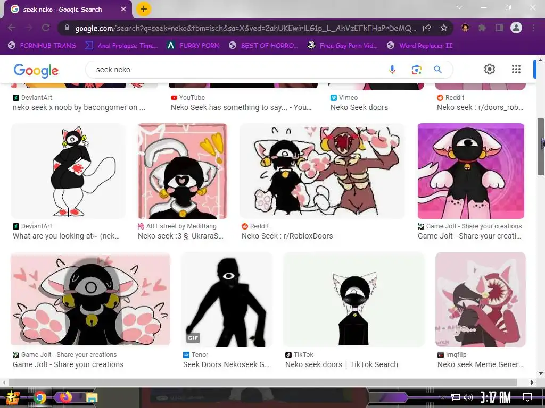Close the seek neko Google Search tab
545x408 pixels.
123,10
